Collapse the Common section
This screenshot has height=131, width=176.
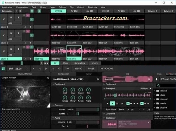tap(53, 105)
